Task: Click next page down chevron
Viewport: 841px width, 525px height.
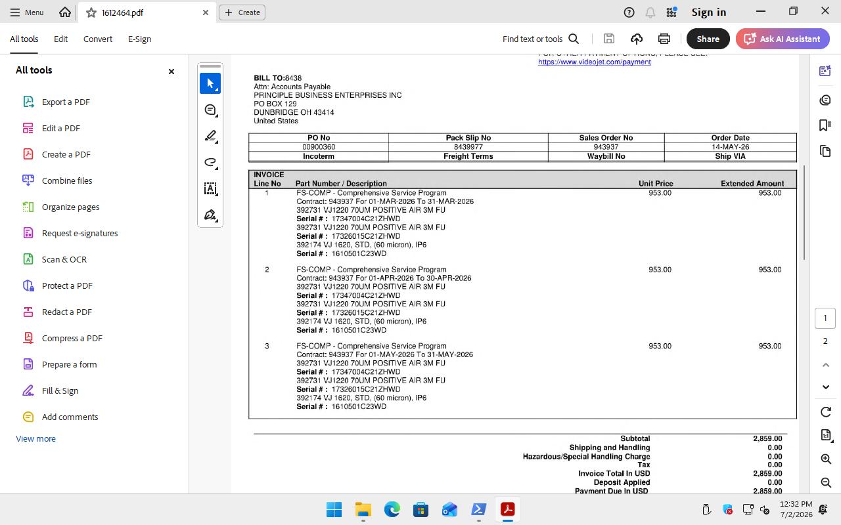Action: pos(826,387)
